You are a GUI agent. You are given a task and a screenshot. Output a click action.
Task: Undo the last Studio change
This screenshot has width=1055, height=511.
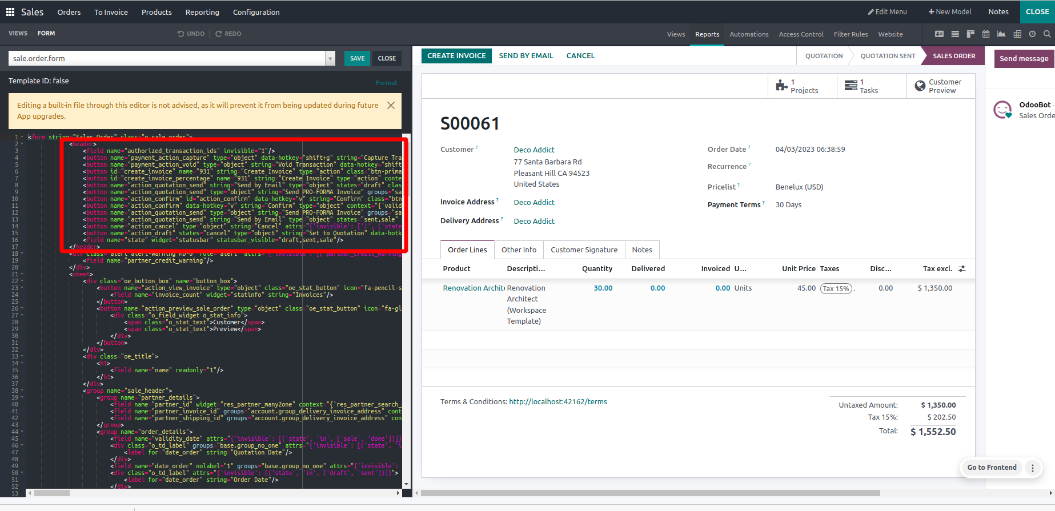click(191, 34)
